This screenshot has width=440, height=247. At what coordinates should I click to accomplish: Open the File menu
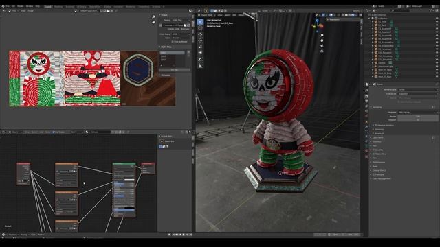click(8, 6)
